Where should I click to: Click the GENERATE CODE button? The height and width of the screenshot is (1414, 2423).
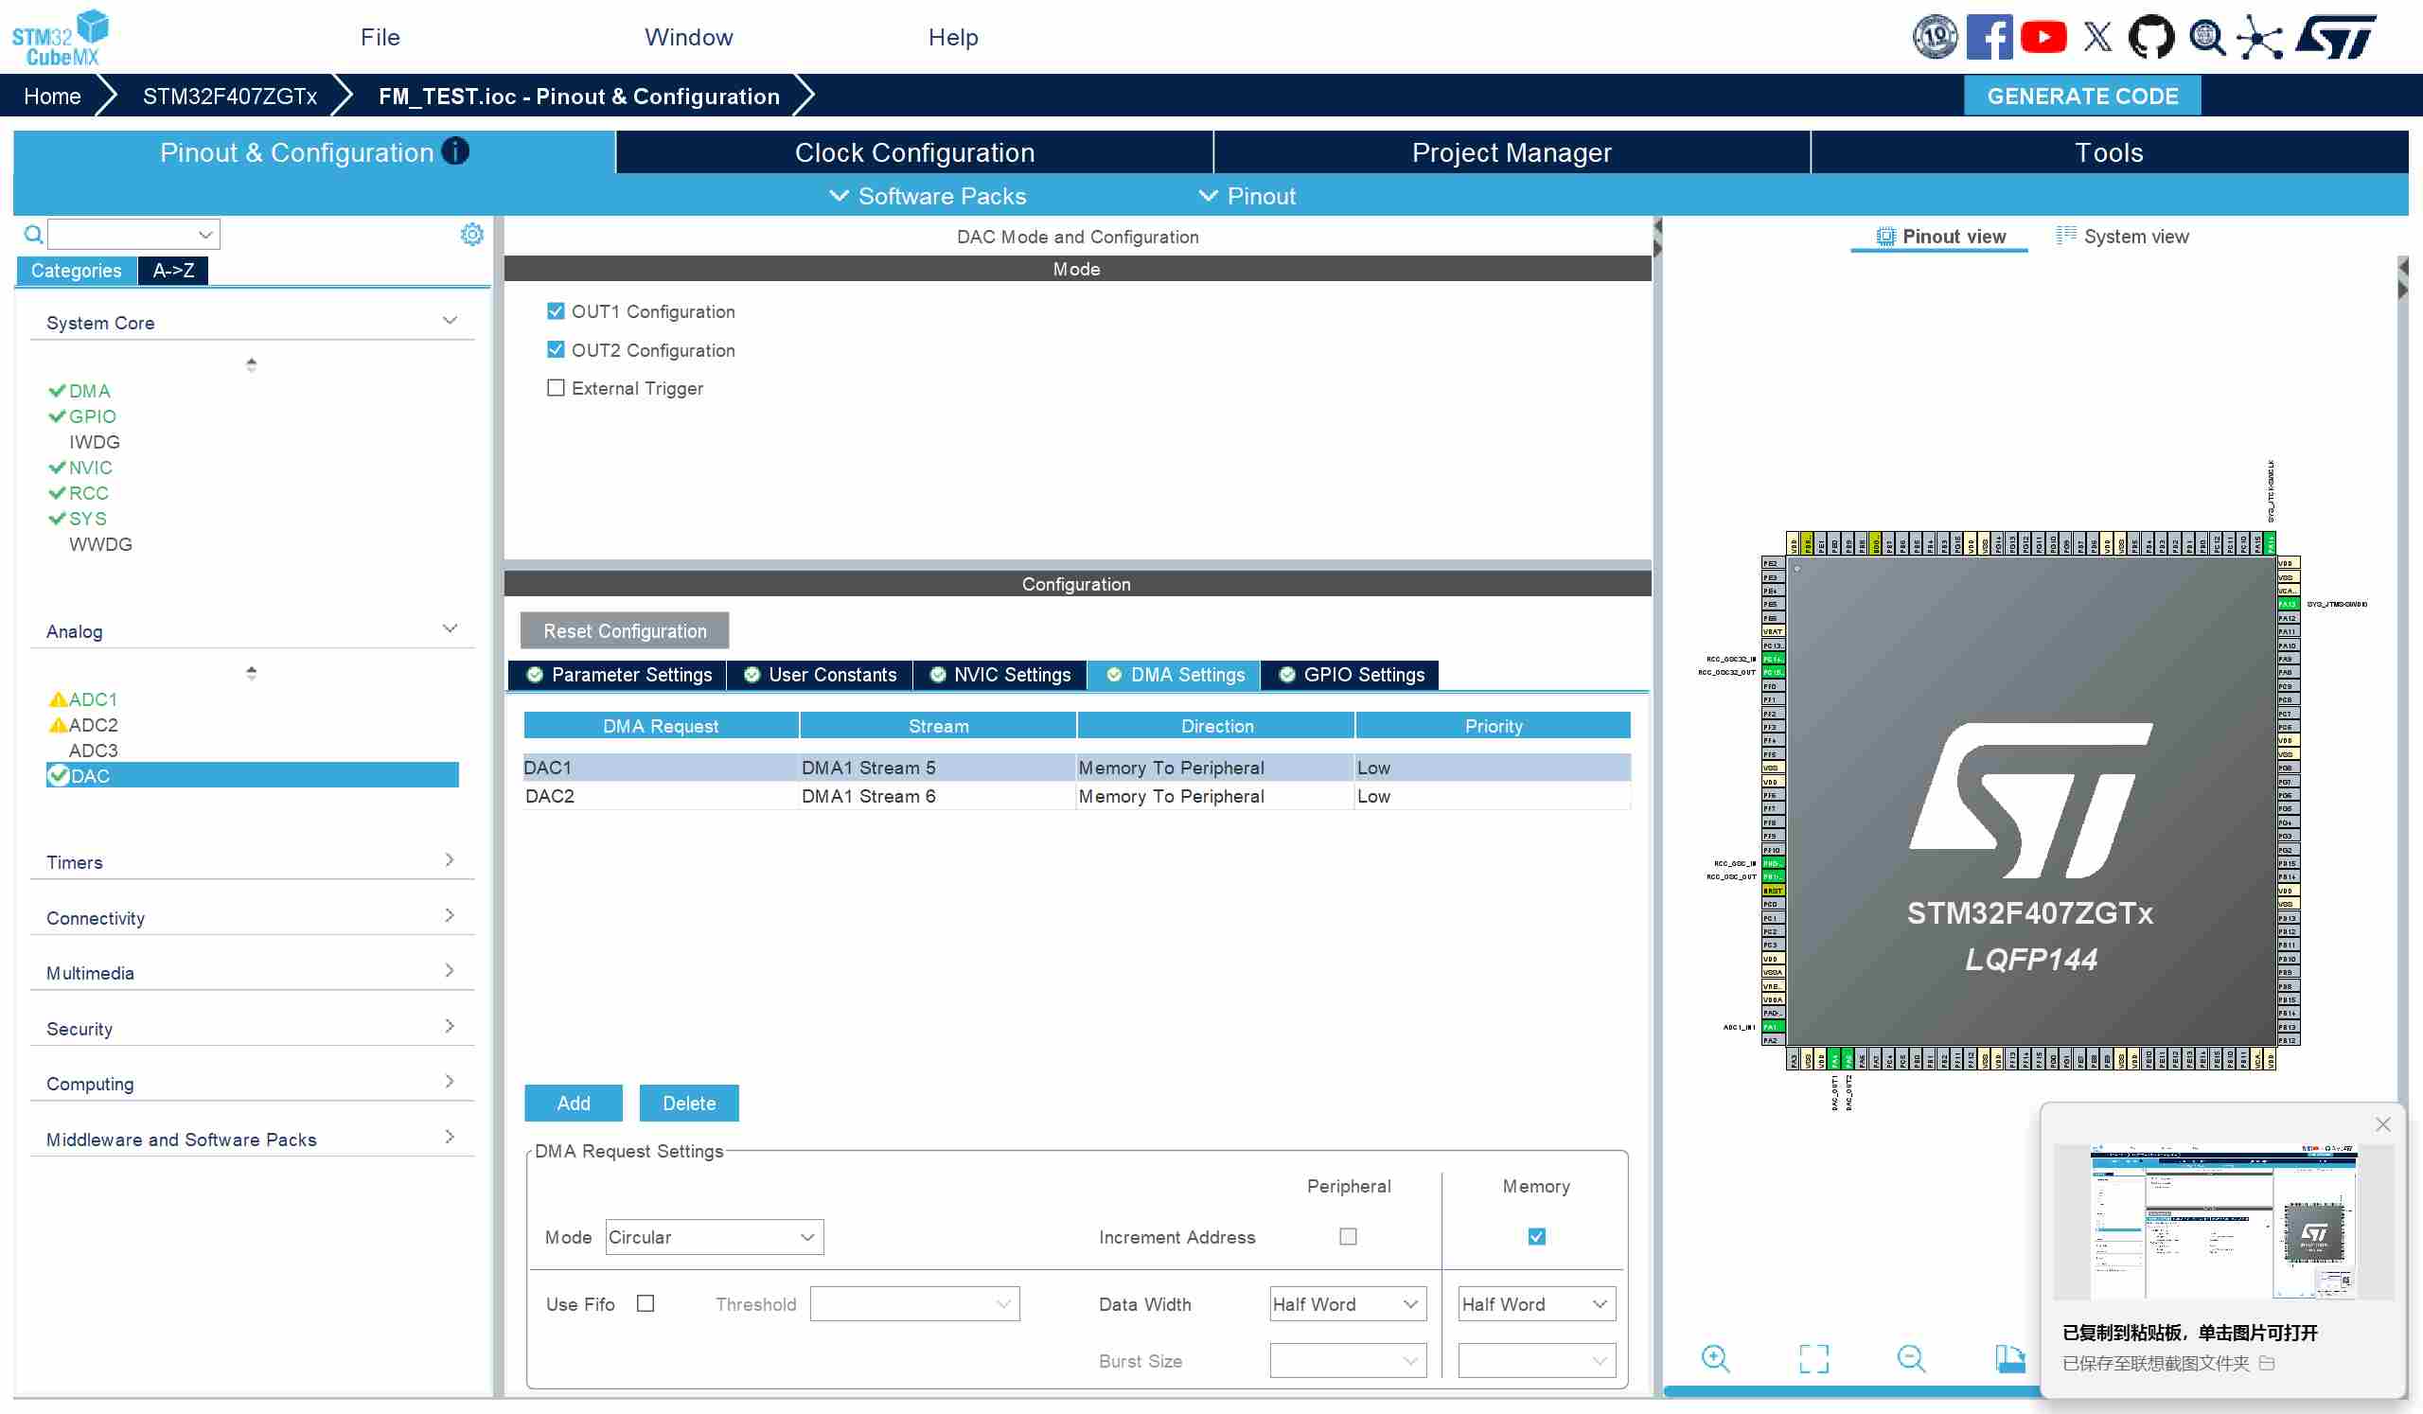pyautogui.click(x=2081, y=97)
